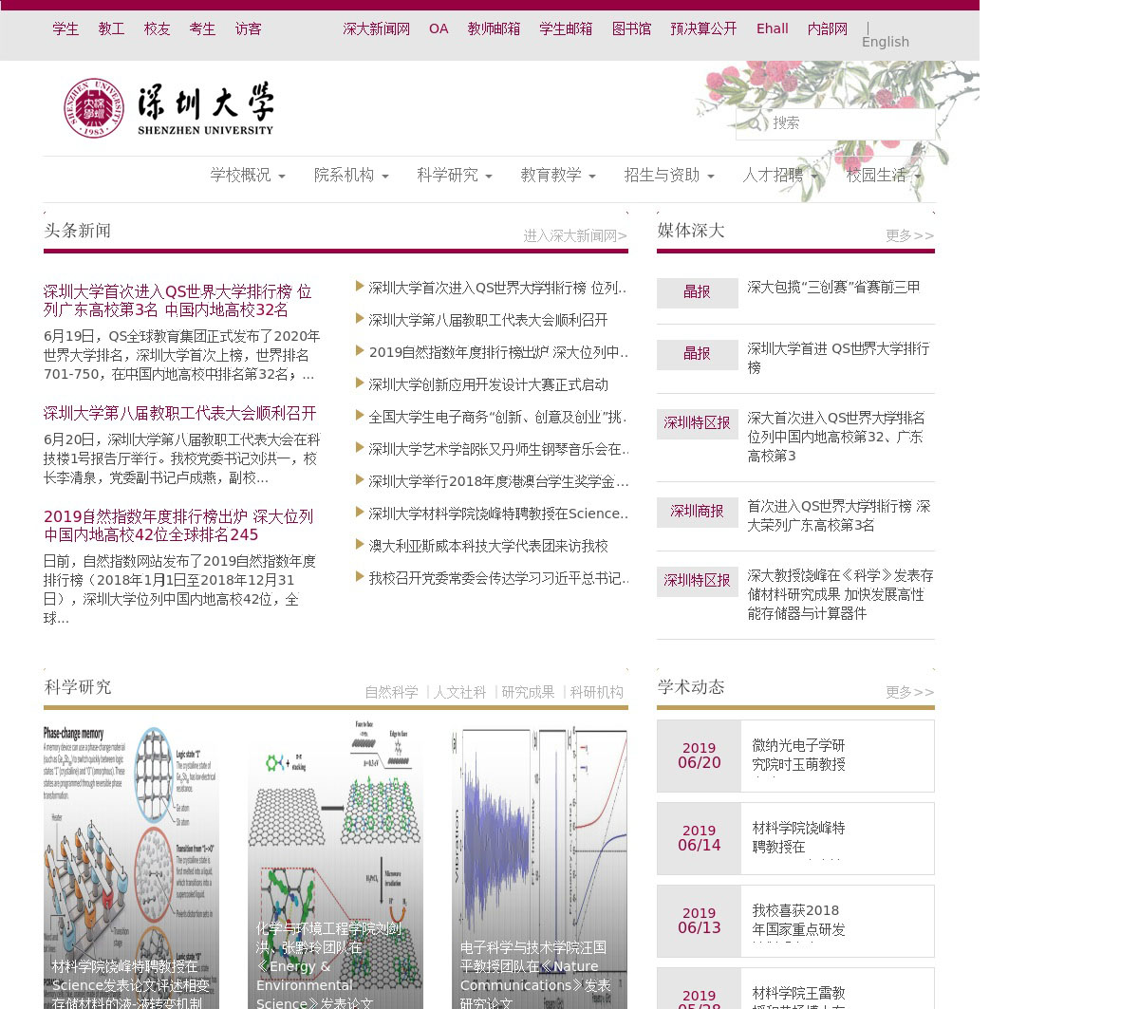Open the 学生 top link

click(65, 29)
